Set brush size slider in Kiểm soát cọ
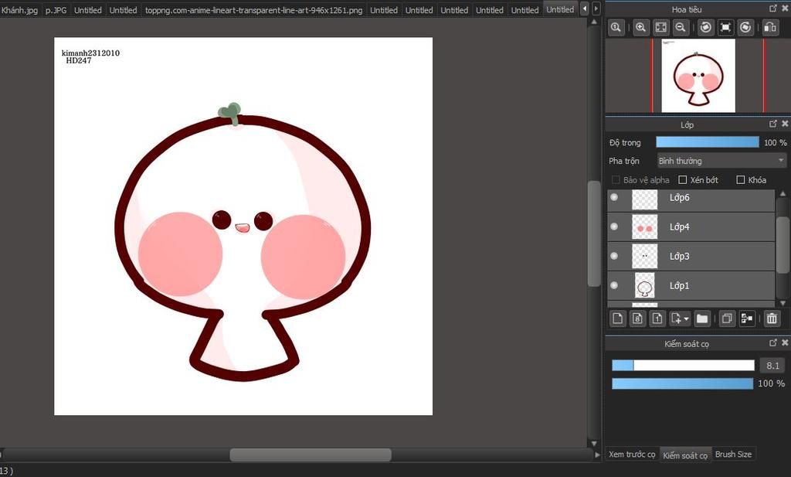This screenshot has height=477, width=791. point(683,366)
